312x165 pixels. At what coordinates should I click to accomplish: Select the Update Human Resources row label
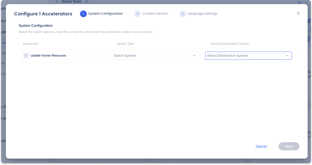pos(48,56)
